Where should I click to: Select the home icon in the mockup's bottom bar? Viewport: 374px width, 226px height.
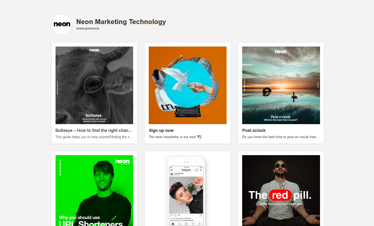pos(173,224)
